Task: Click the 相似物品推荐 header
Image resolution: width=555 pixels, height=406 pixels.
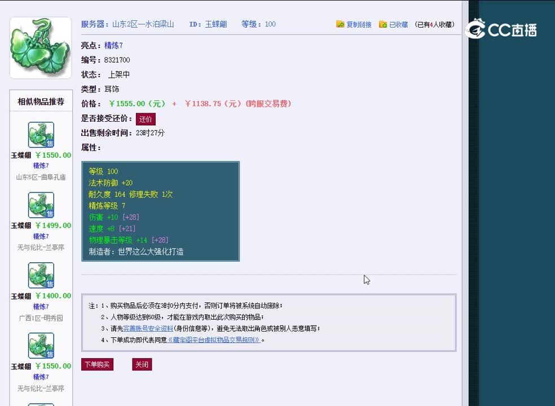Action: [x=41, y=101]
